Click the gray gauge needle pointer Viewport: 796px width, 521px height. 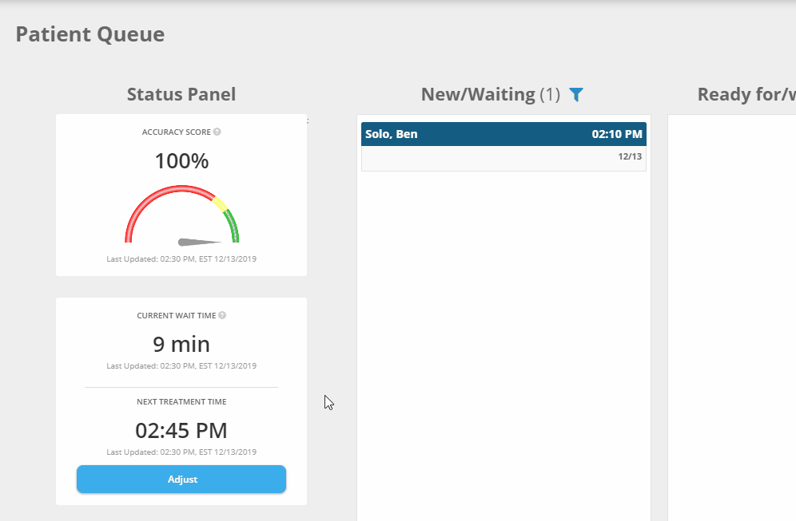click(197, 242)
